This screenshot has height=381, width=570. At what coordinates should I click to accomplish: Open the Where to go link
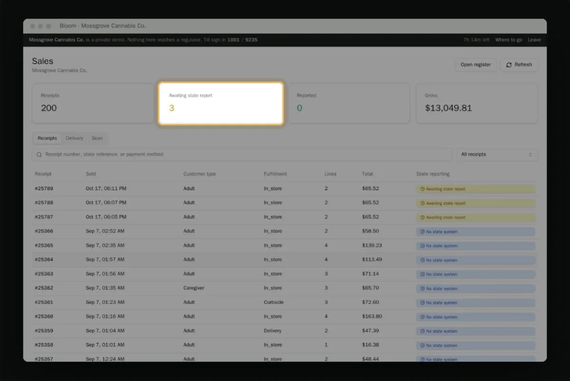tap(509, 40)
